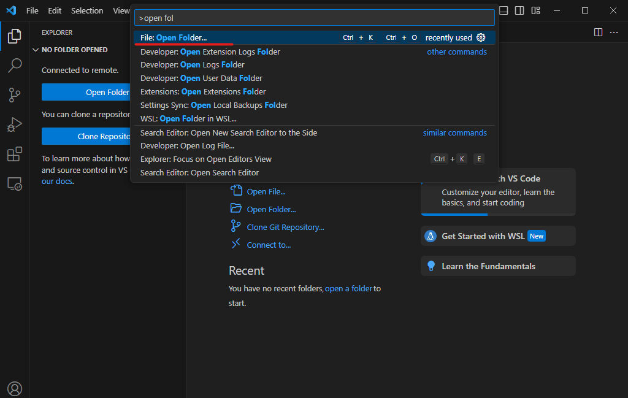Click Open Folder... link on Welcome page
This screenshot has width=628, height=398.
coord(271,209)
